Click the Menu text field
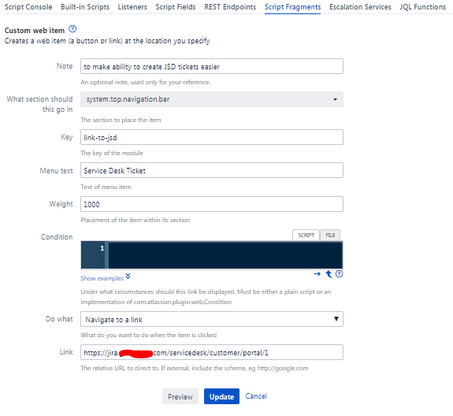The width and height of the screenshot is (453, 416). click(212, 170)
